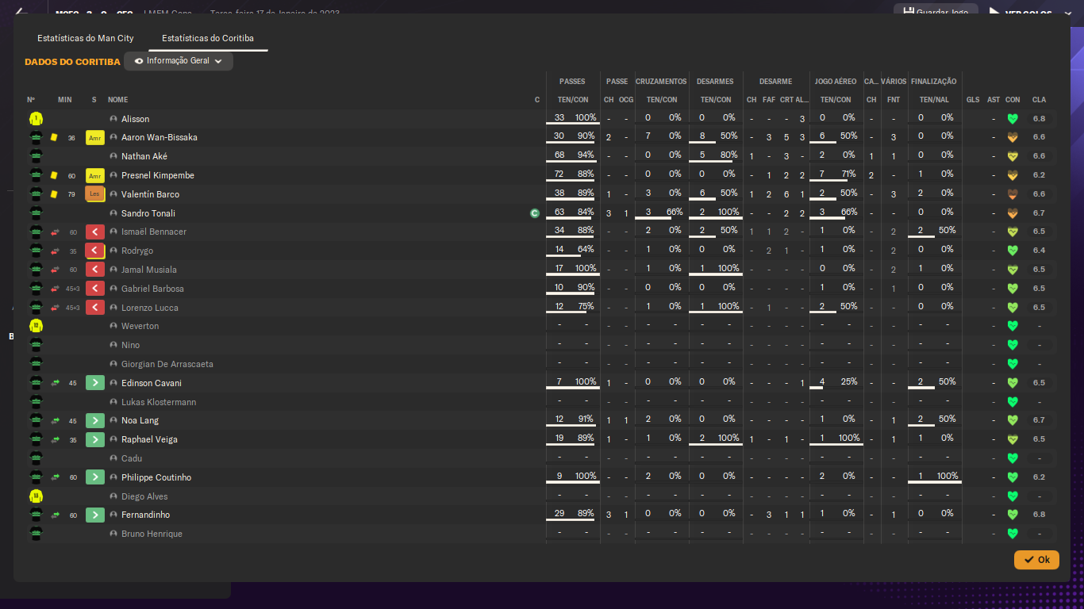
Task: Sort by DESARMES column header
Action: (715, 81)
